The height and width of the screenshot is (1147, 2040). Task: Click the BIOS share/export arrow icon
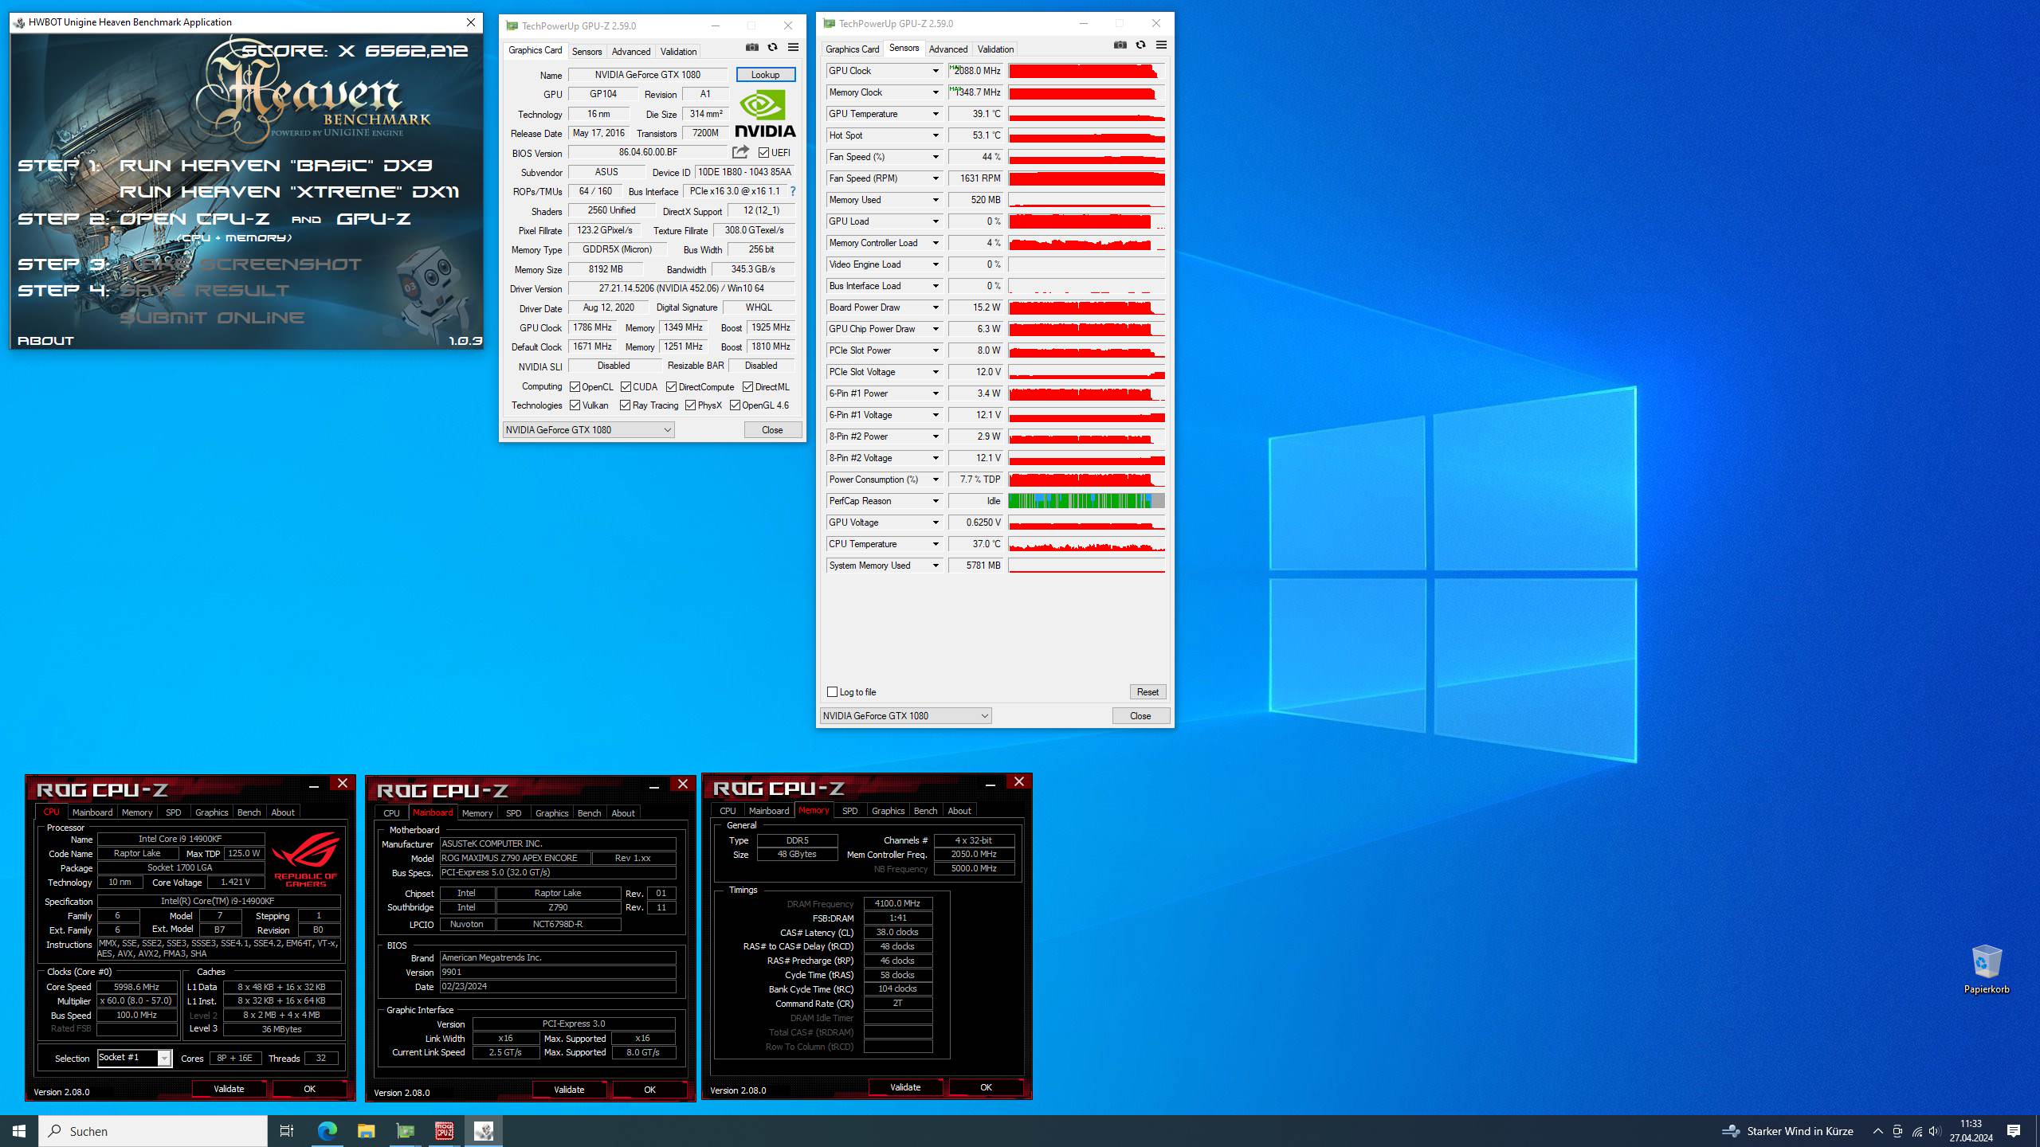tap(740, 152)
